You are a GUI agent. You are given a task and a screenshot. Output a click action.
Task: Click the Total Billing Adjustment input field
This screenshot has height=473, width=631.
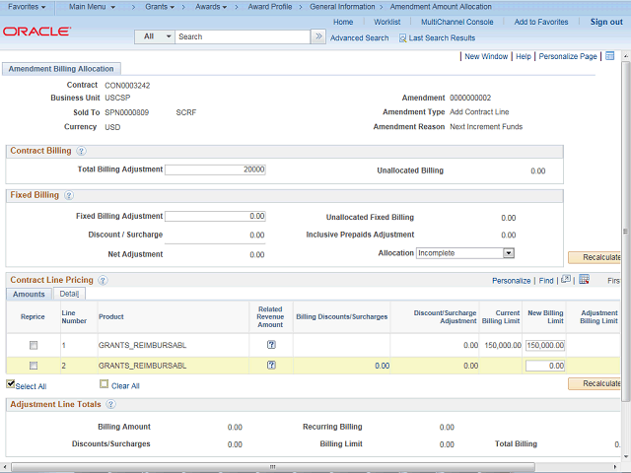(x=215, y=169)
